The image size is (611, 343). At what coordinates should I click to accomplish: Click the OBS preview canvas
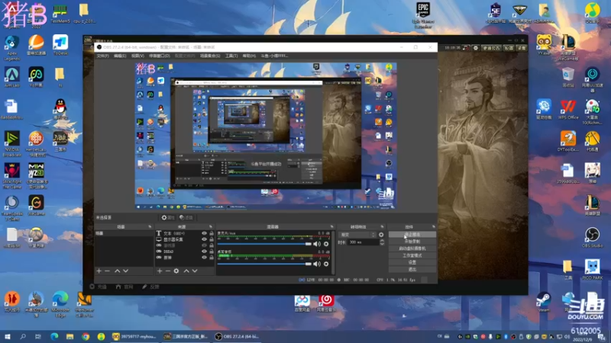266,136
